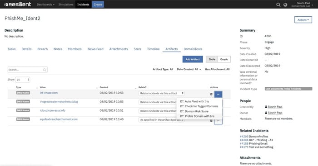Click the DNS Name badge for int-chase.com
This screenshot has height=166, width=318.
23,93
